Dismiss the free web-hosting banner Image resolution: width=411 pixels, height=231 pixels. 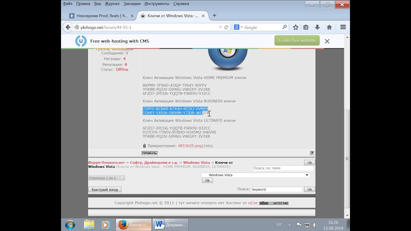[x=327, y=41]
